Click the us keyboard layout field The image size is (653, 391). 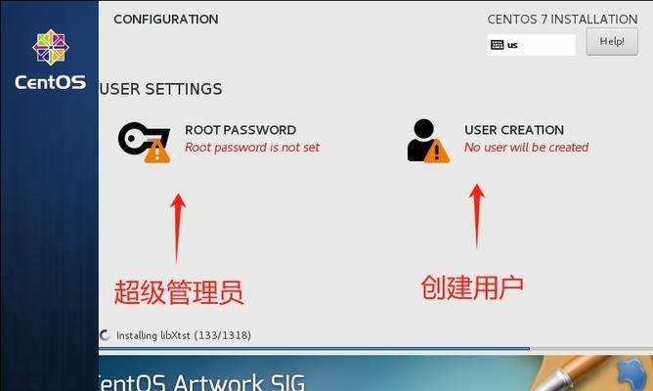pyautogui.click(x=532, y=45)
